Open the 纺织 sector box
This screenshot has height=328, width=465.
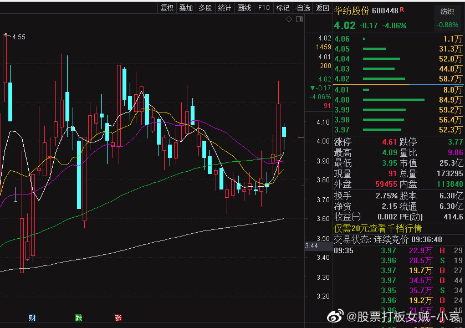(x=447, y=11)
